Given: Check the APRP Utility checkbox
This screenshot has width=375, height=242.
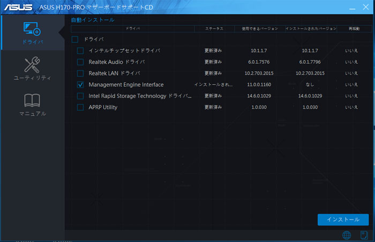Looking at the screenshot, I should [80, 107].
